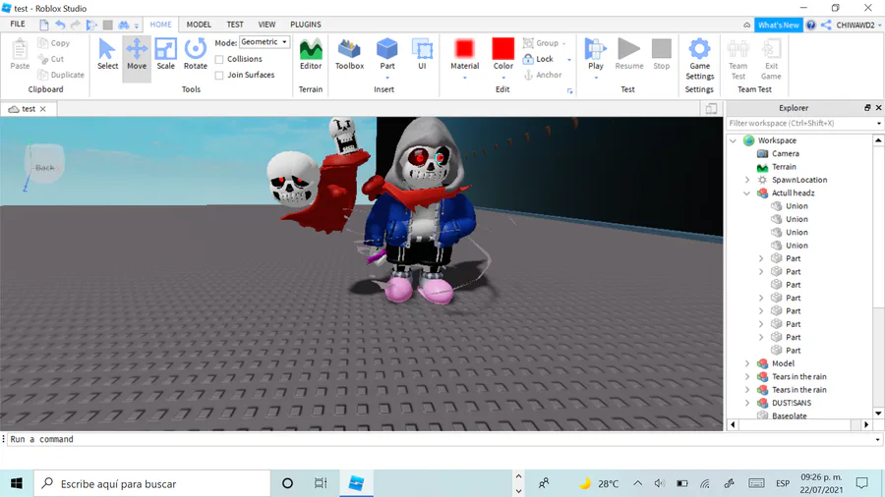Close the test document tab
Image resolution: width=885 pixels, height=497 pixels.
tap(43, 109)
